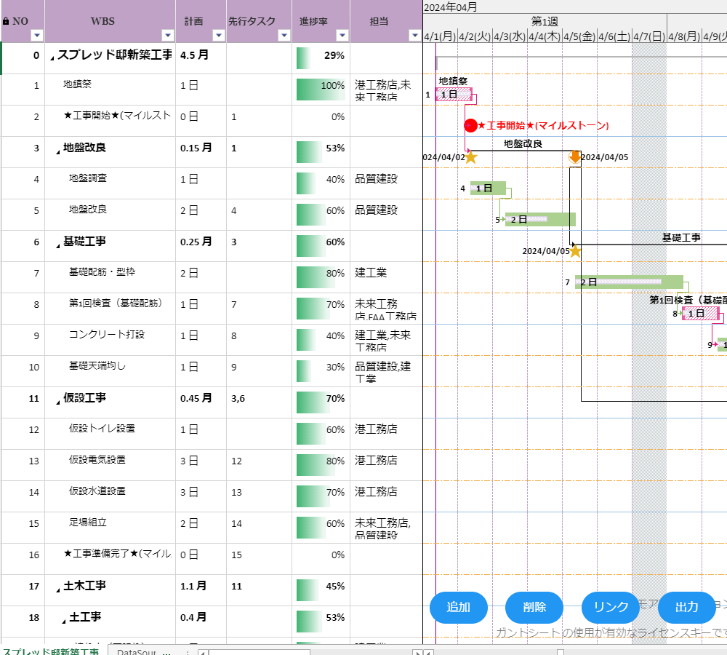Select the 仮設電気設置 WBS cell
Image resolution: width=727 pixels, height=655 pixels.
click(x=111, y=464)
